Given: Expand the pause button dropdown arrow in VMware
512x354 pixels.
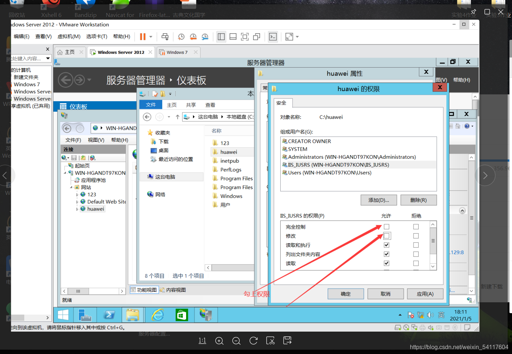Looking at the screenshot, I should point(151,37).
